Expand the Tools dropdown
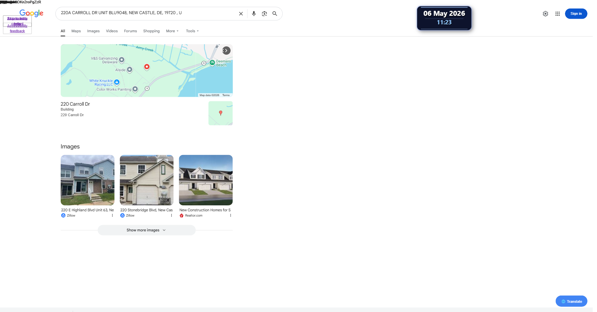This screenshot has height=312, width=597. 192,31
